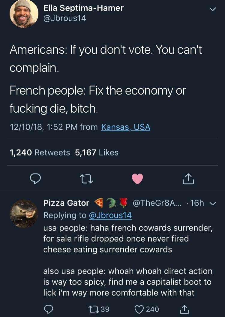Open options chevron on Pizza Gator's reply
225x317 pixels.
213,203
